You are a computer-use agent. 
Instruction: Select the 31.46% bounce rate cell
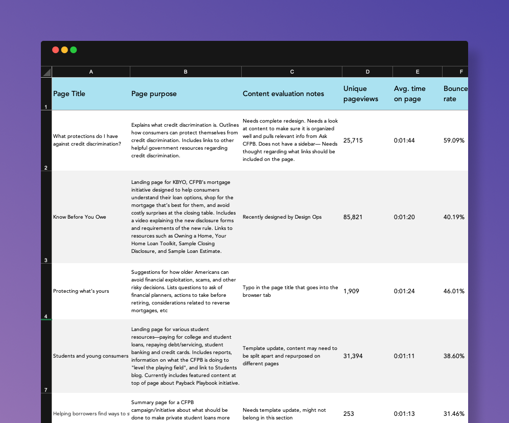click(x=455, y=408)
